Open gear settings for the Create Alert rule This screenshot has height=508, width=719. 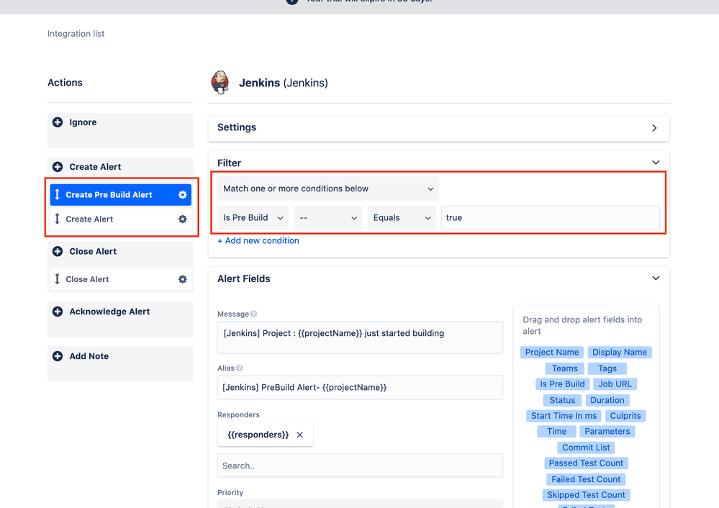click(x=183, y=219)
